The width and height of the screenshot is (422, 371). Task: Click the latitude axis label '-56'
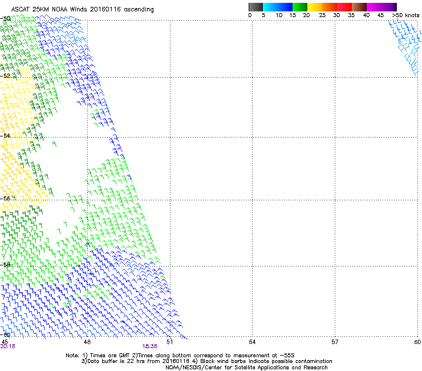pos(5,198)
